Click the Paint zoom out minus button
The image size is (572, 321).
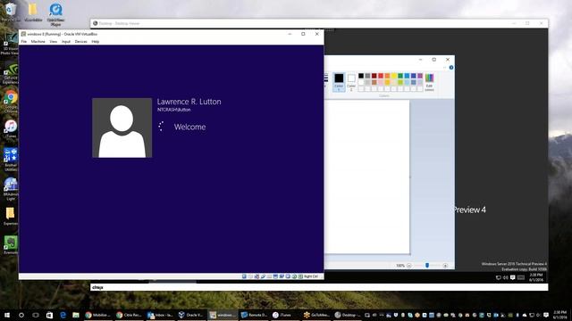point(409,266)
